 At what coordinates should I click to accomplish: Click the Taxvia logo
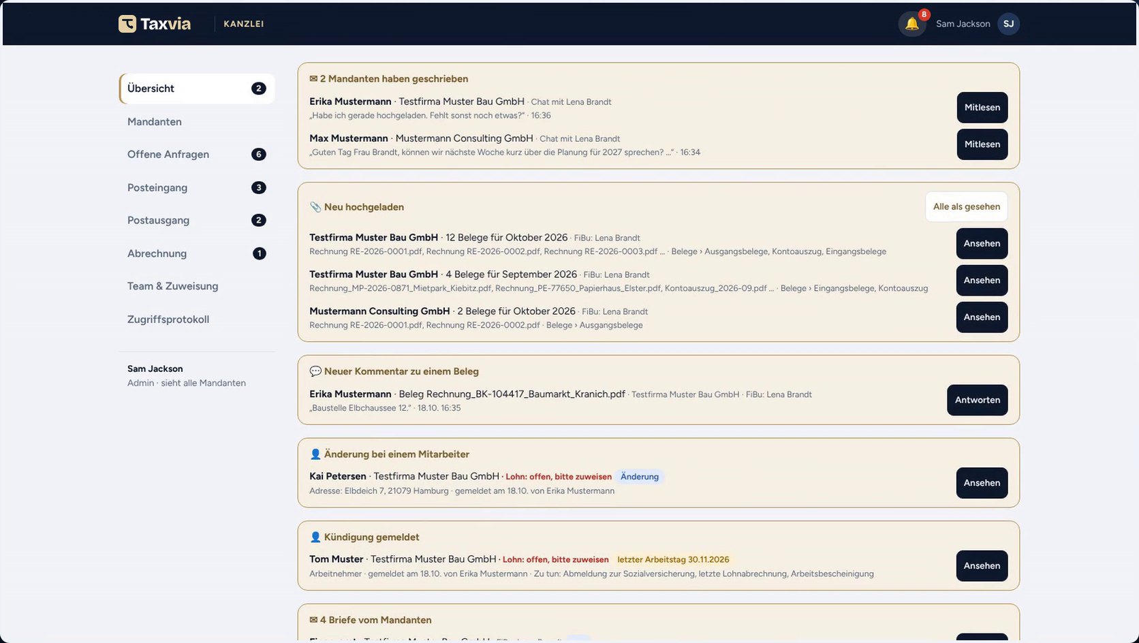click(155, 24)
